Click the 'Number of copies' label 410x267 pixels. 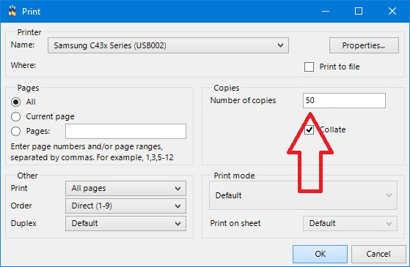[x=243, y=100]
